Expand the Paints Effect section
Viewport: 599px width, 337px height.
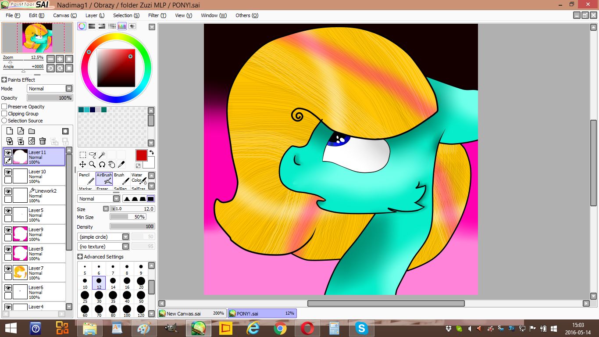(4, 80)
